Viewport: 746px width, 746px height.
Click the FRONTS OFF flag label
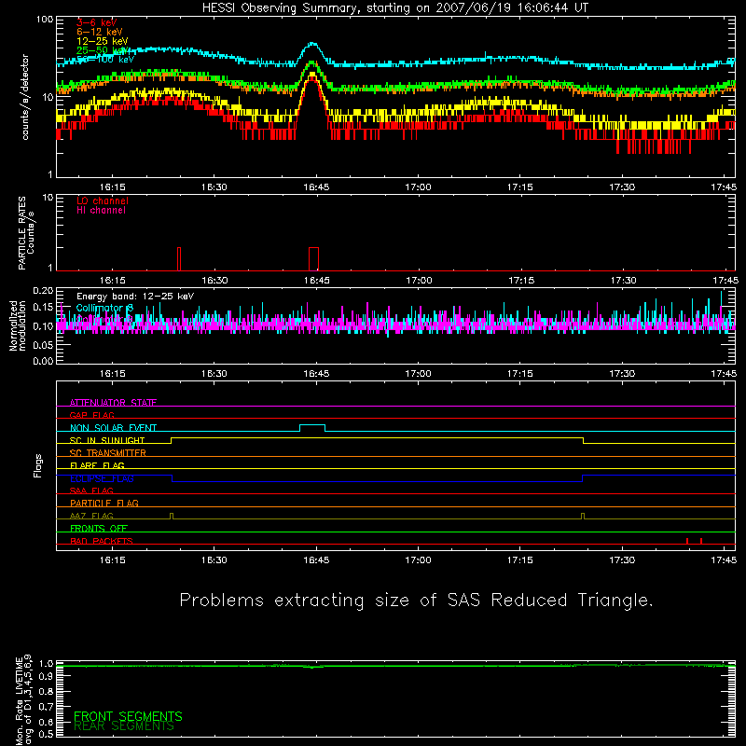[x=99, y=528]
